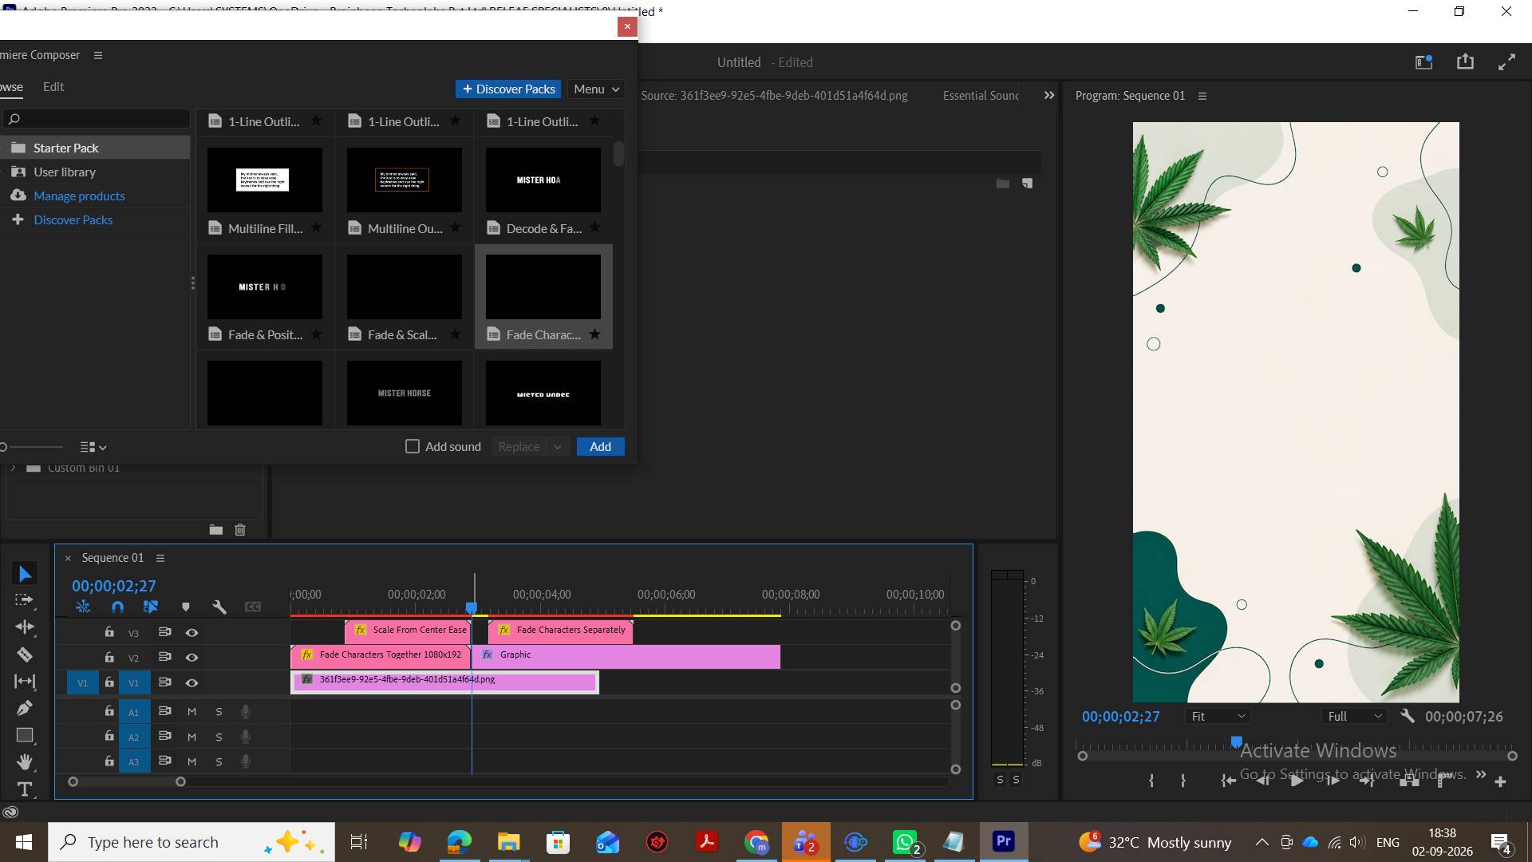
Task: Select the Razor tool
Action: (x=25, y=655)
